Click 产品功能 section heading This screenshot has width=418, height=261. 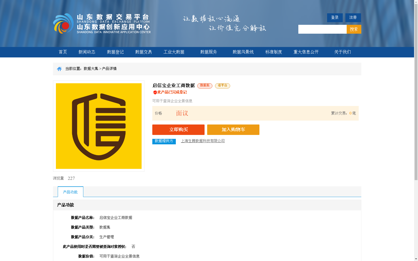point(66,205)
